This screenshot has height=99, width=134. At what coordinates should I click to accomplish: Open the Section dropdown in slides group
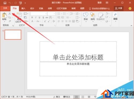(26, 21)
